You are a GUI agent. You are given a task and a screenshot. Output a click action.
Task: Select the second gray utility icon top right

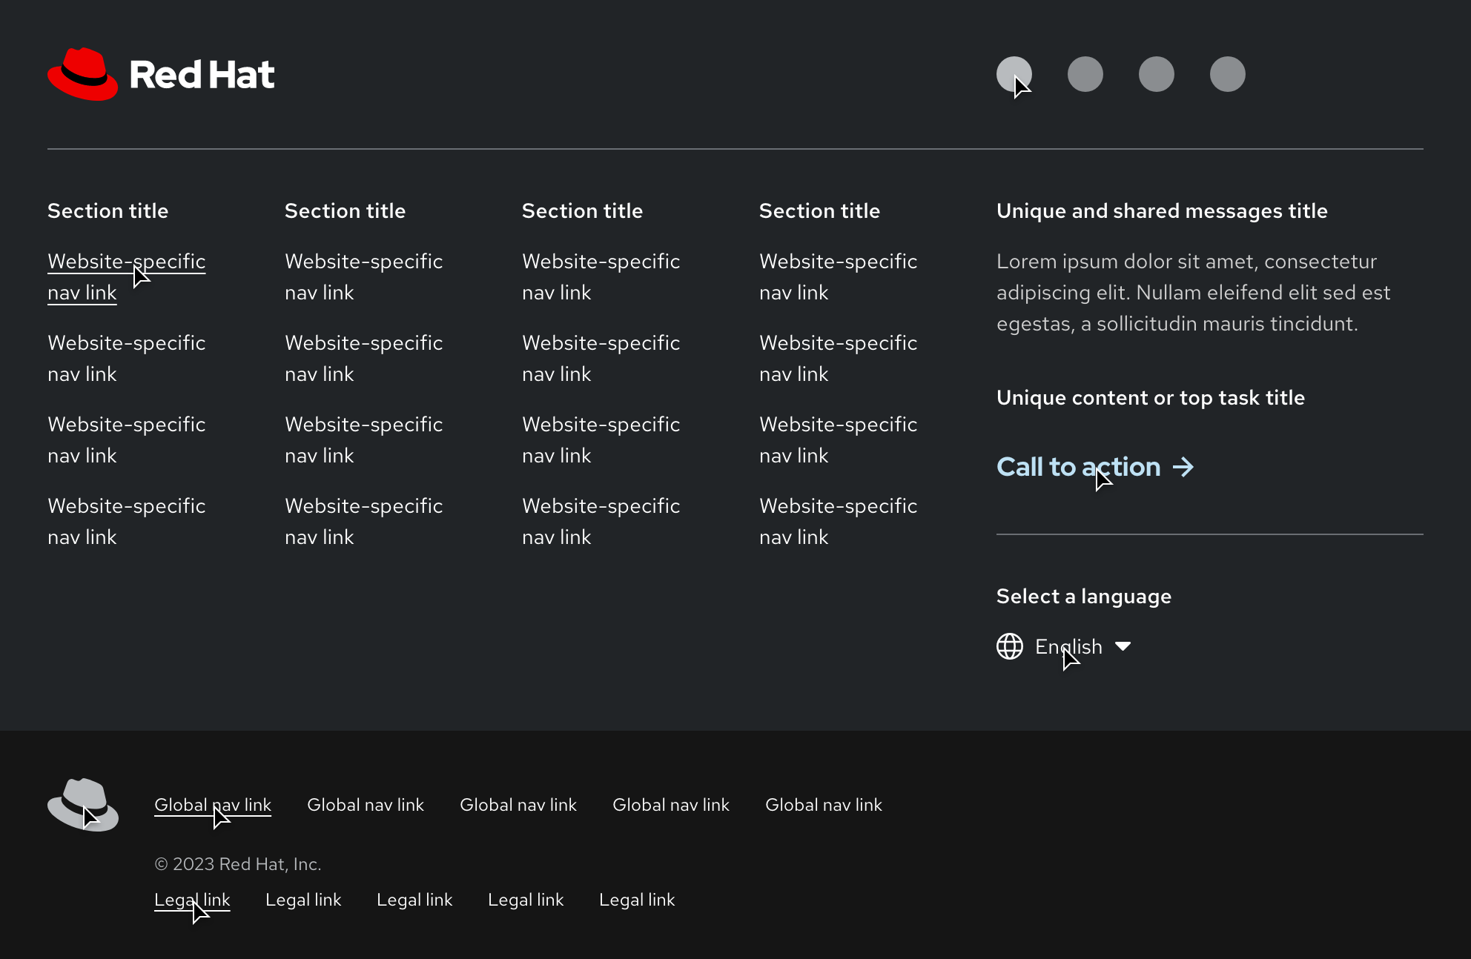[1085, 74]
